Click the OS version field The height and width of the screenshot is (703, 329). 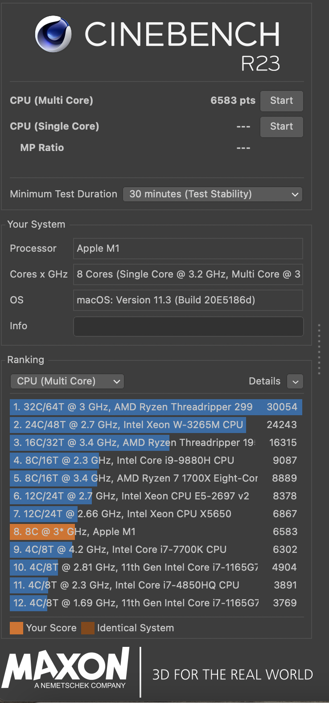point(188,300)
